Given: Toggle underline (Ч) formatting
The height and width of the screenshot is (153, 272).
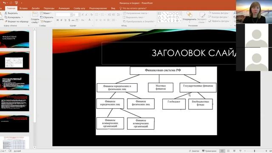Looking at the screenshot, I should pyautogui.click(x=65, y=20).
